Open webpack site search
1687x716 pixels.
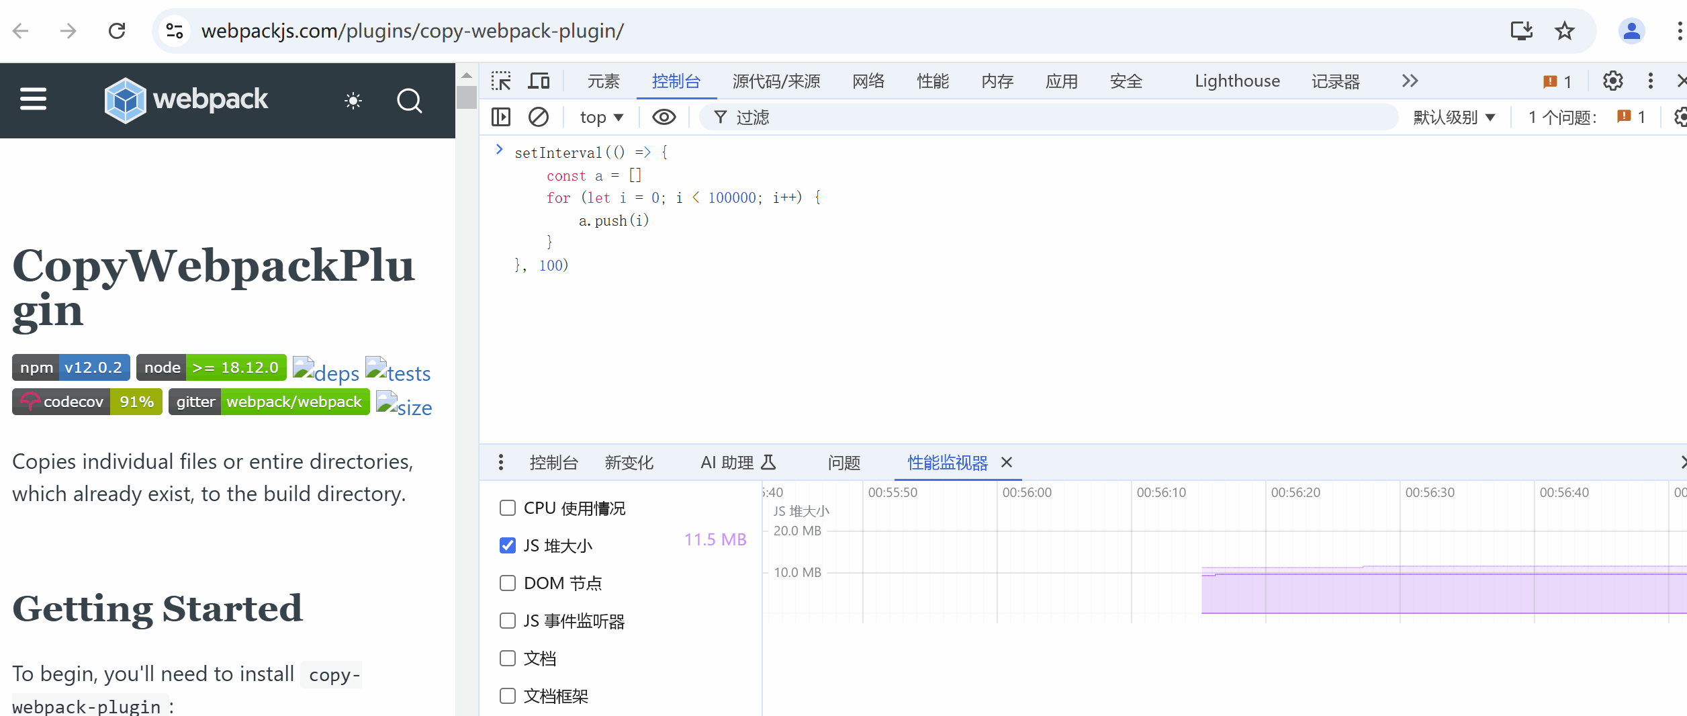coord(410,101)
